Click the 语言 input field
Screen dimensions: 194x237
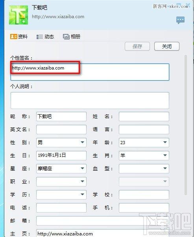[144, 130]
